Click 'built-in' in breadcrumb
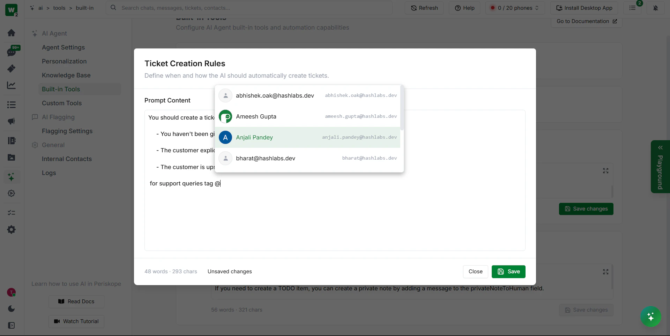 [x=85, y=8]
